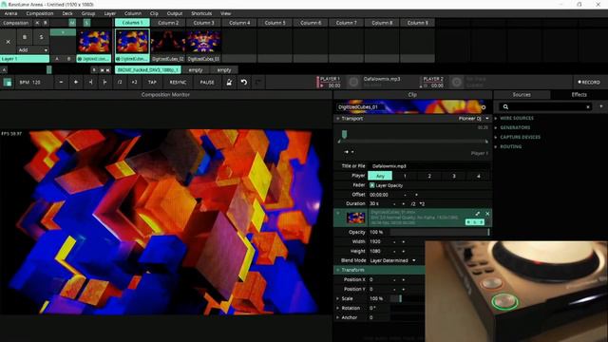Toggle Layer 1 solo S button

coord(41,37)
